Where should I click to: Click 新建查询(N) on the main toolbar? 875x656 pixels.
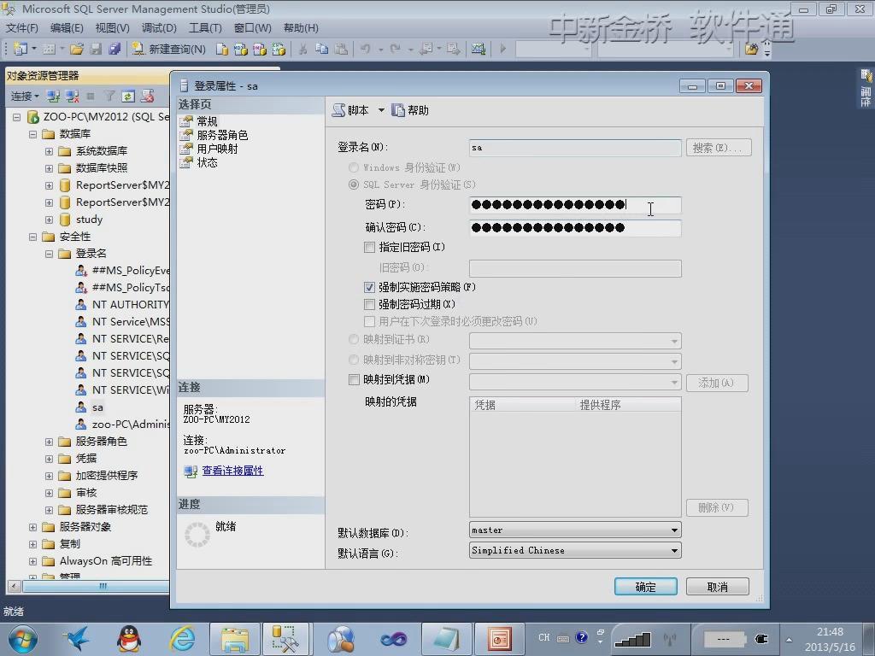pyautogui.click(x=169, y=49)
